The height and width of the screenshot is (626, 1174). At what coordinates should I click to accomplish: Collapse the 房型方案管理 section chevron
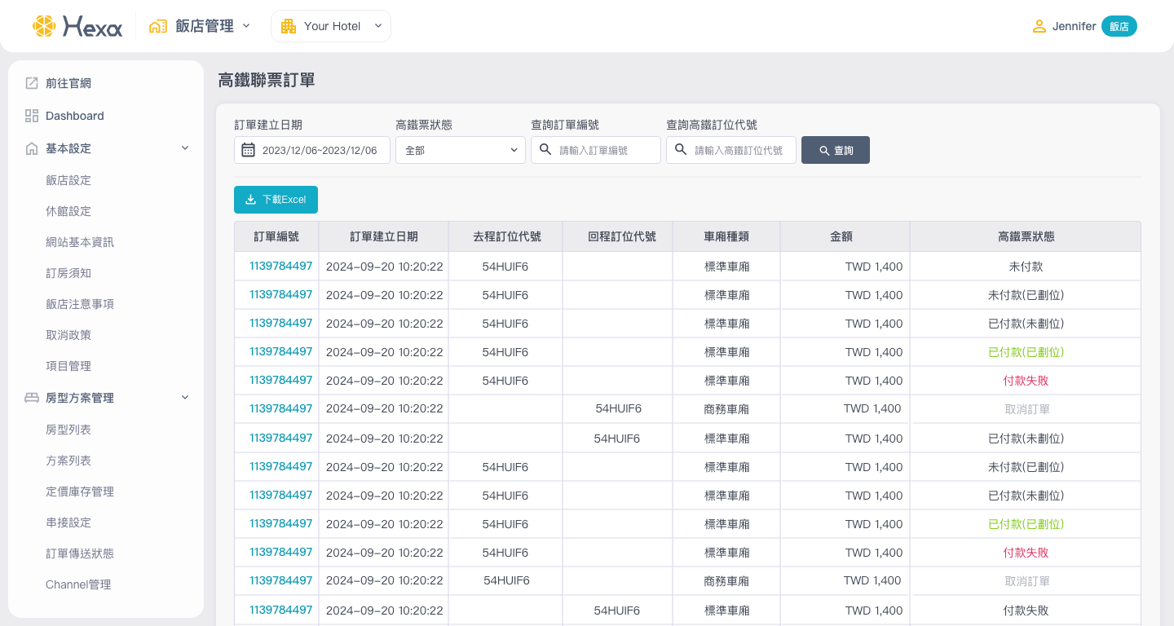click(x=185, y=398)
